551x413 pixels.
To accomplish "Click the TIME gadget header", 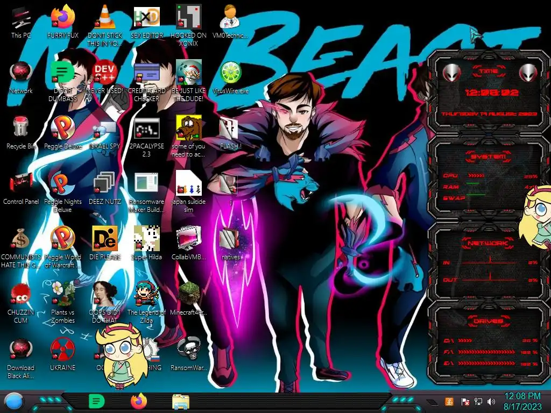I will click(x=488, y=72).
